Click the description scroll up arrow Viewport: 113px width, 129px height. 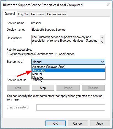[x=103, y=38]
